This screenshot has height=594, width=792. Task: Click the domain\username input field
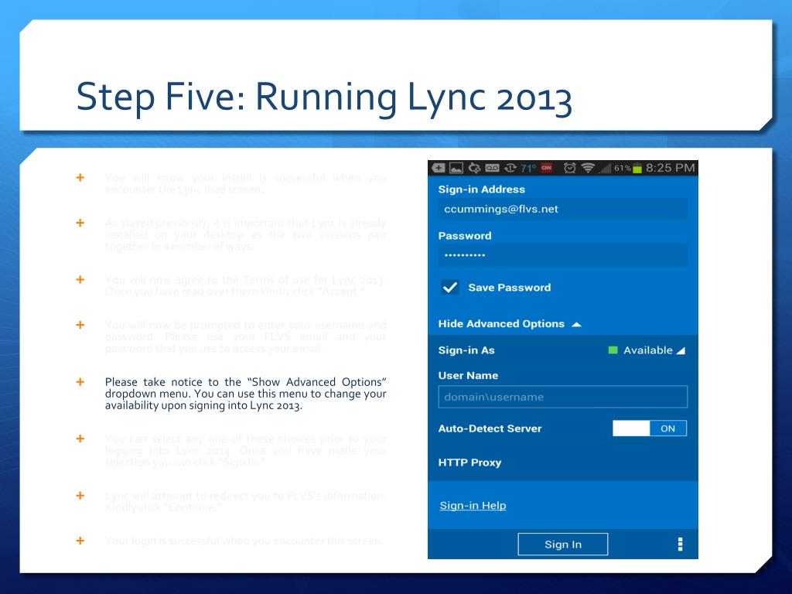point(563,397)
